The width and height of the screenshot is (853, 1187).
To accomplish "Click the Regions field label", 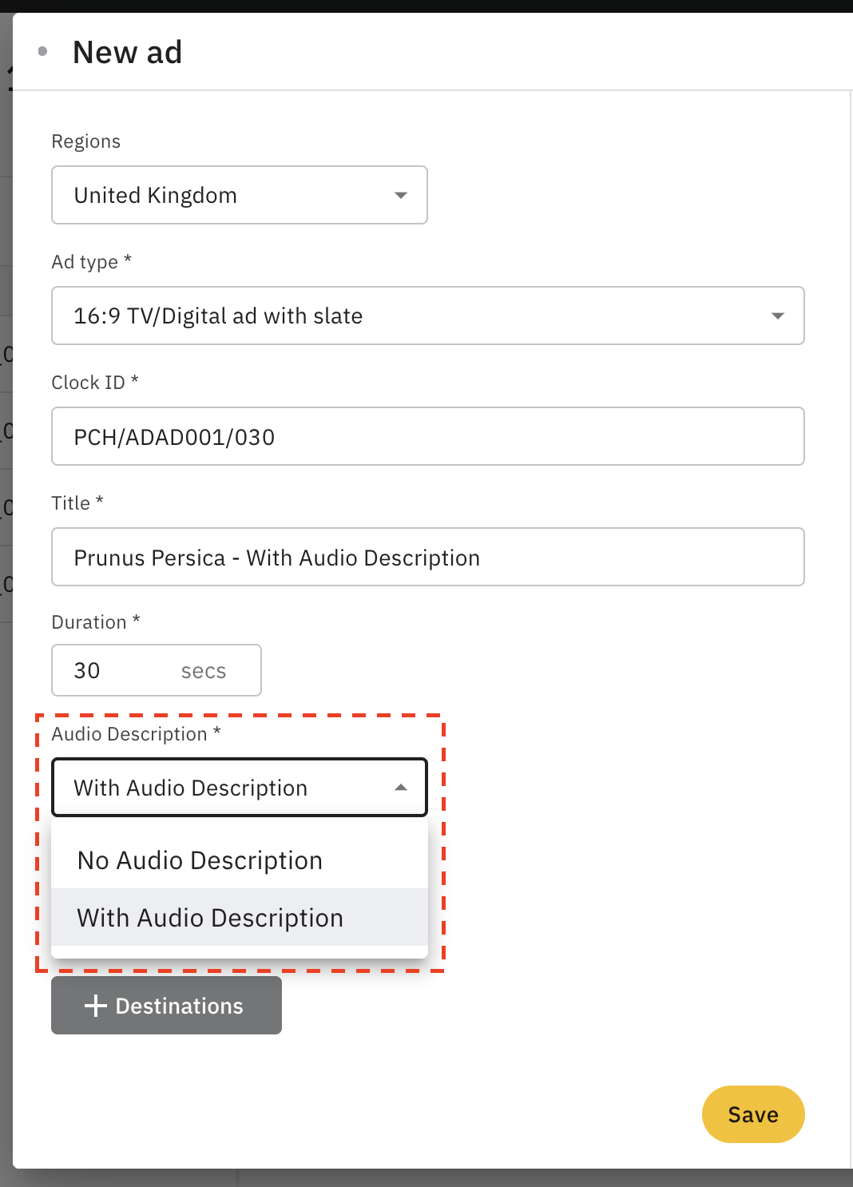I will click(x=86, y=141).
